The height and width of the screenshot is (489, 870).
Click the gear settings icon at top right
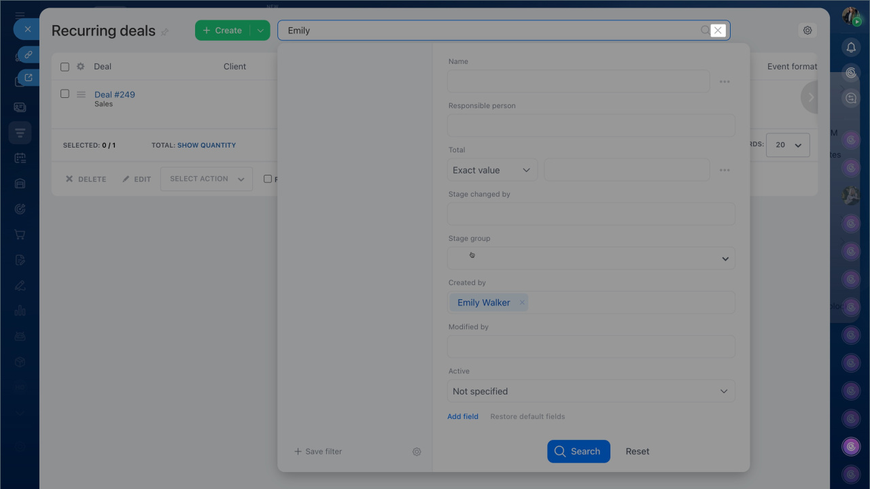pos(807,31)
